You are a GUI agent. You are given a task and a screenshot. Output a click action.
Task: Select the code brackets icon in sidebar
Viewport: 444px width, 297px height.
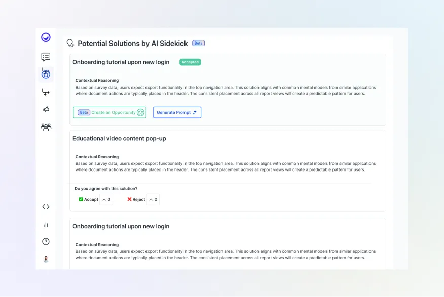pyautogui.click(x=46, y=206)
